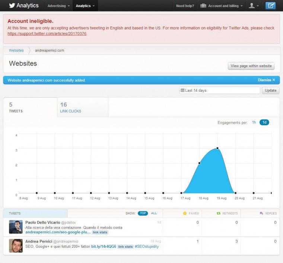Select the 16 Link Clicks tab

(x=83, y=107)
